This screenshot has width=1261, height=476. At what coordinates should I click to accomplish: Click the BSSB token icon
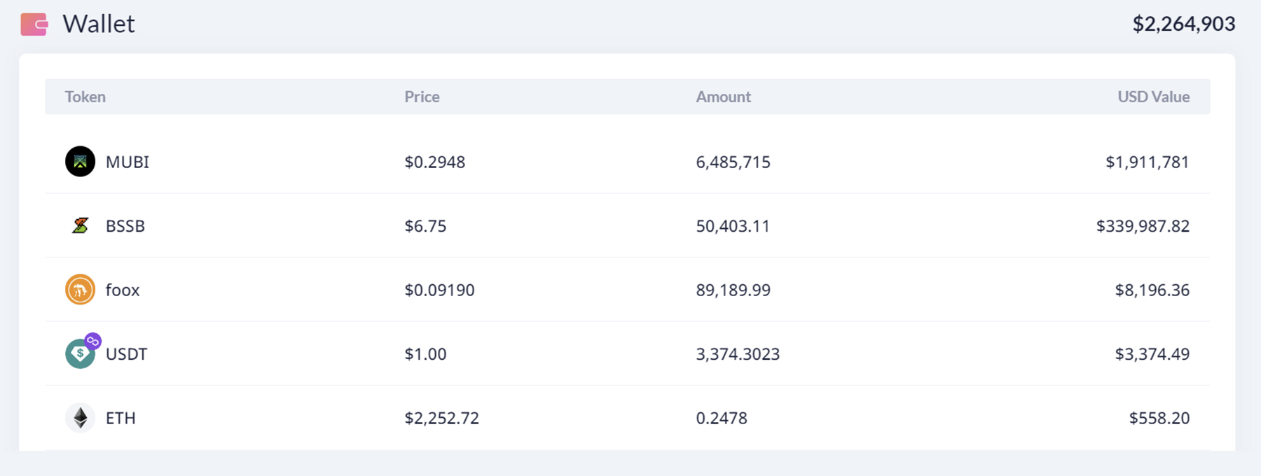[x=80, y=225]
